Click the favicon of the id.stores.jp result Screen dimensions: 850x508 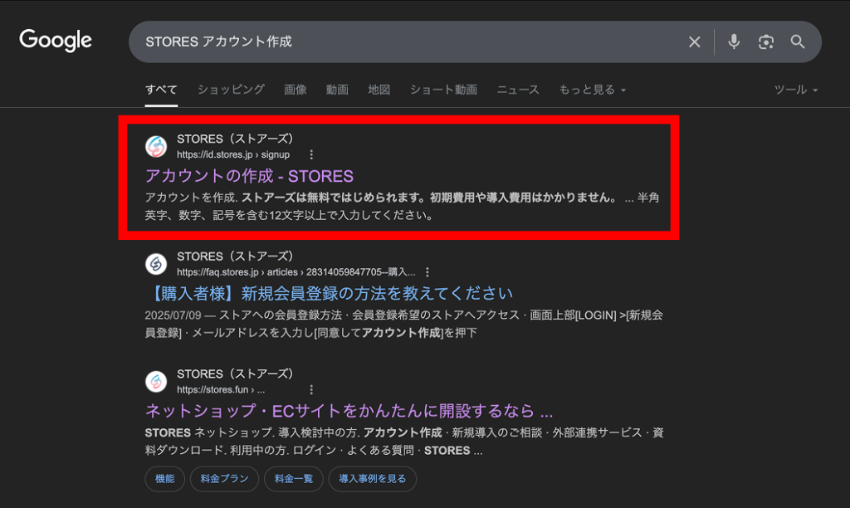[156, 146]
